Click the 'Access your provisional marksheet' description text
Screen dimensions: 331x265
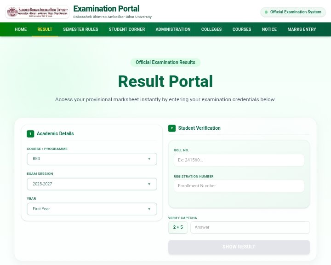point(165,99)
